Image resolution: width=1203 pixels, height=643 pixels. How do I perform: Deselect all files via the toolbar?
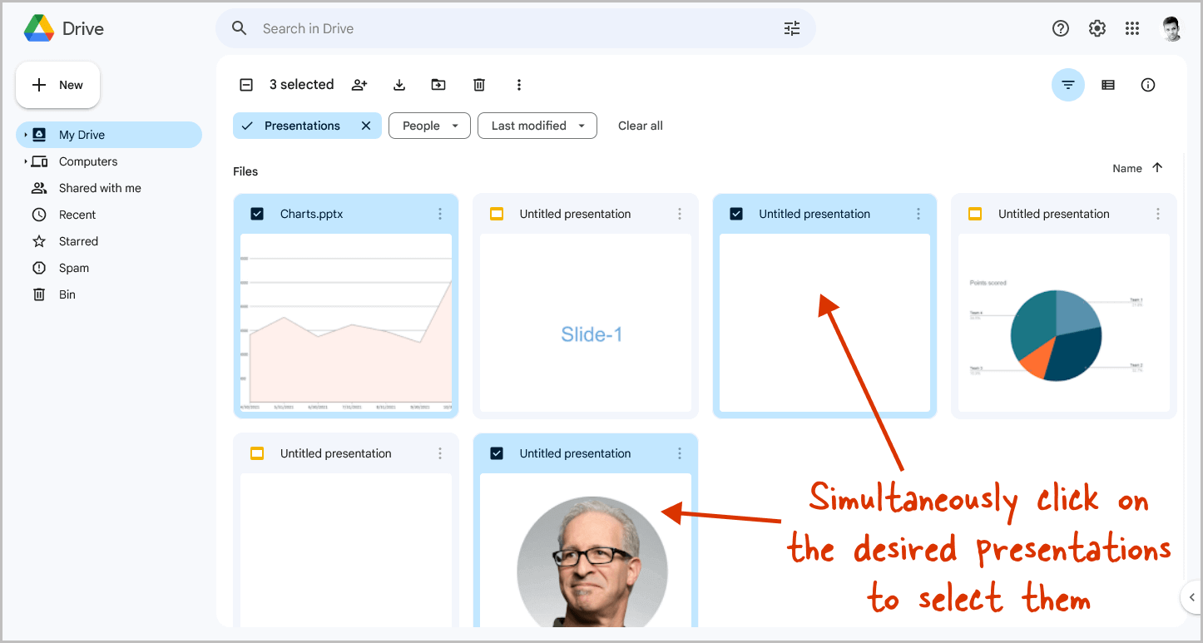click(246, 84)
